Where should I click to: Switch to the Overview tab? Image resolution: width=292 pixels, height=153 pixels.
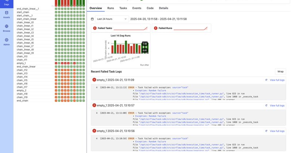pos(96,8)
